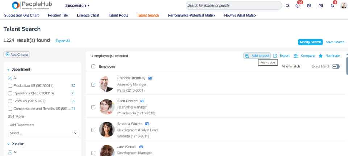Click the Add Criteria button

coord(17,55)
